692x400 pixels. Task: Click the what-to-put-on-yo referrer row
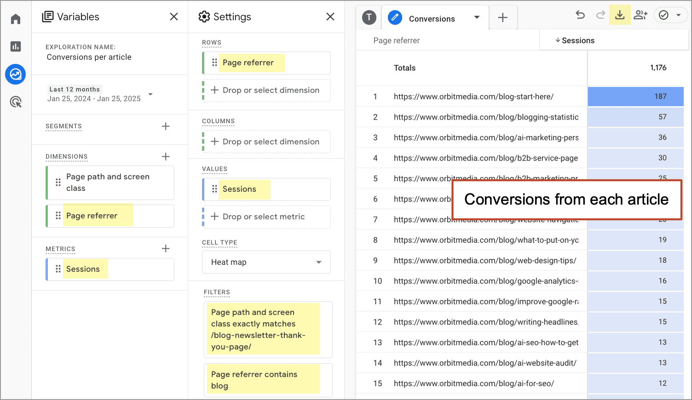[x=486, y=240]
